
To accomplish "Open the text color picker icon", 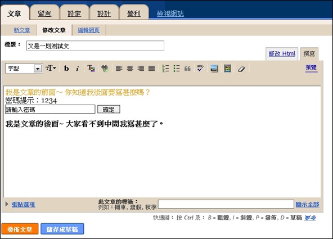I will (x=91, y=69).
